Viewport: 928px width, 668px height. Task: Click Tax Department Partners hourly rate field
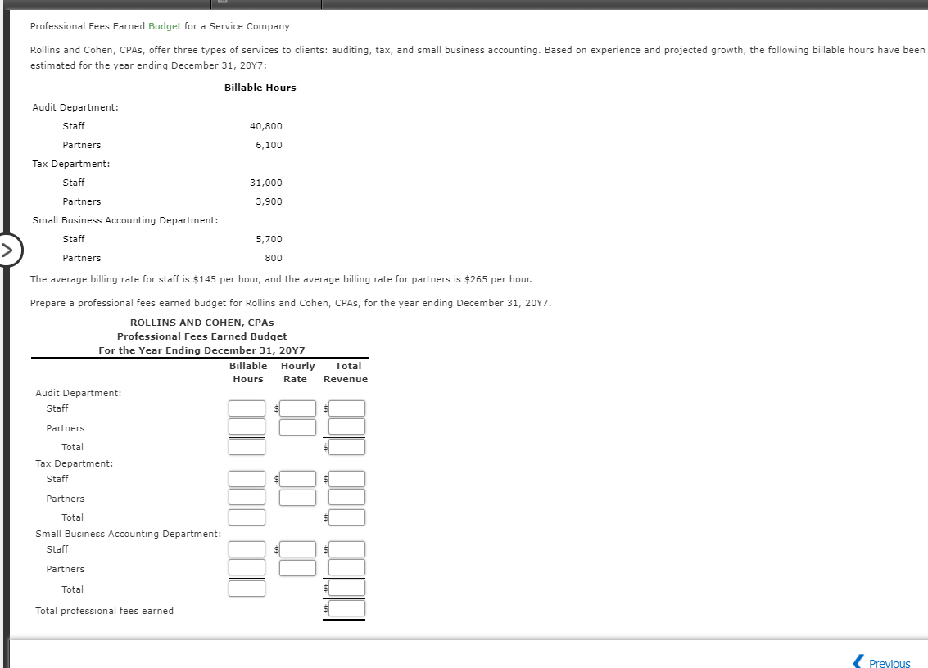(x=296, y=497)
